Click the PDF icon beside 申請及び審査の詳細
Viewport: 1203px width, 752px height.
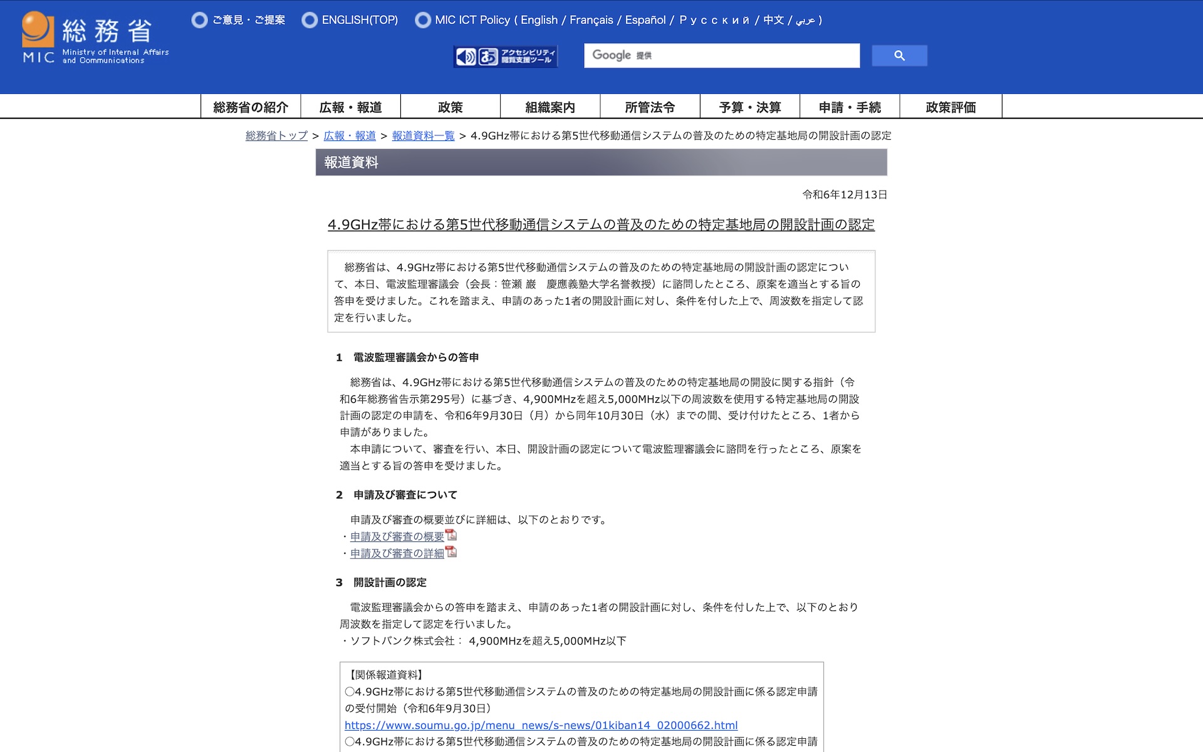(451, 553)
